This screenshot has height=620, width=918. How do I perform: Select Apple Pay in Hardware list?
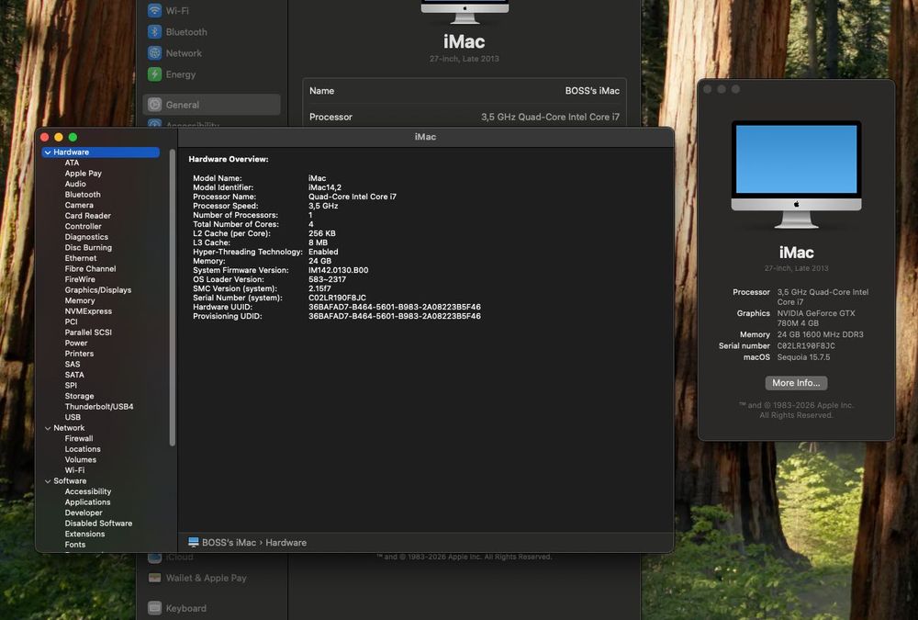coord(84,174)
